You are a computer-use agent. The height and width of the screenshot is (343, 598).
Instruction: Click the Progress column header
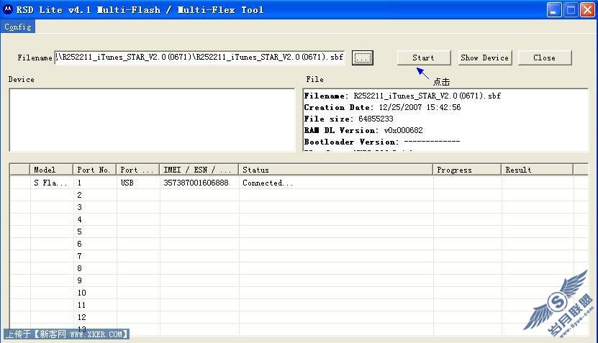467,170
